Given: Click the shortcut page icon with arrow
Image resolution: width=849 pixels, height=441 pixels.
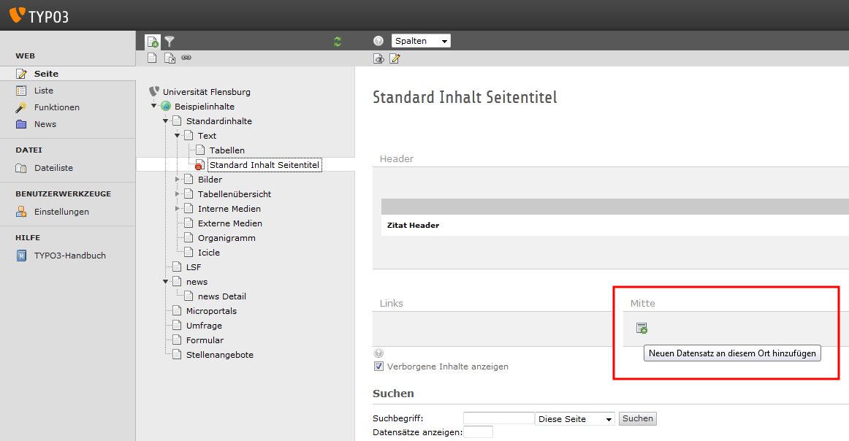Looking at the screenshot, I should point(170,58).
